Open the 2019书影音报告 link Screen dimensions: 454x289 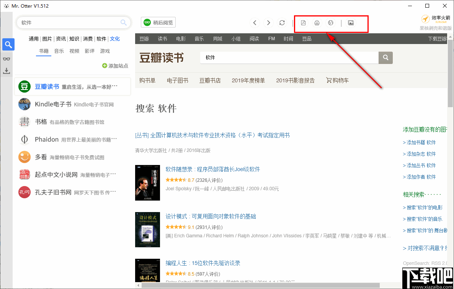coord(296,80)
